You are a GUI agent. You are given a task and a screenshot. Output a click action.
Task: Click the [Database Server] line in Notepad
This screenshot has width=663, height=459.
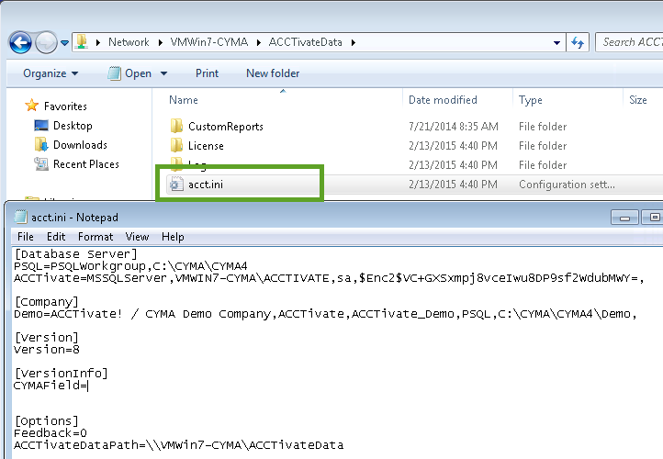[75, 254]
